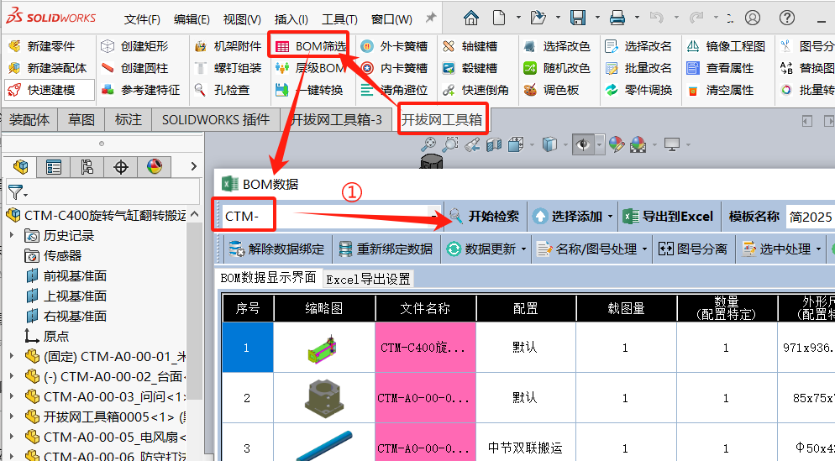Click the 镜像工程图 tool
Viewport: 835px width, 461px height.
726,46
